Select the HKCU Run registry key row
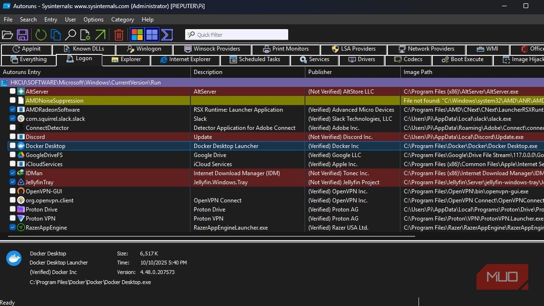This screenshot has height=306, width=544. (x=86, y=83)
